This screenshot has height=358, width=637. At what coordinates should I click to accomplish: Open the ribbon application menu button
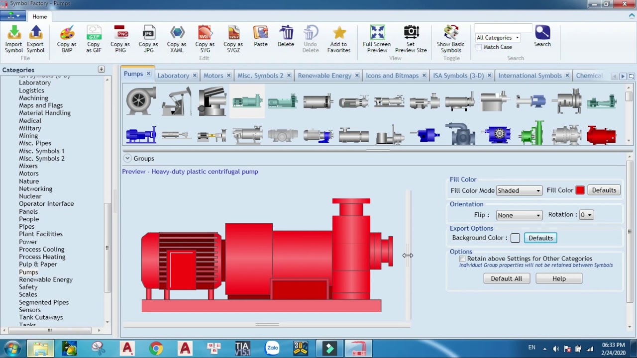[x=13, y=16]
